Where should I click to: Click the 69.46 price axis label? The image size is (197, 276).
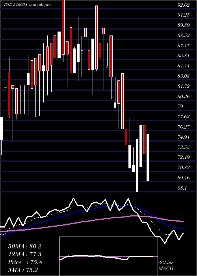coord(184,178)
